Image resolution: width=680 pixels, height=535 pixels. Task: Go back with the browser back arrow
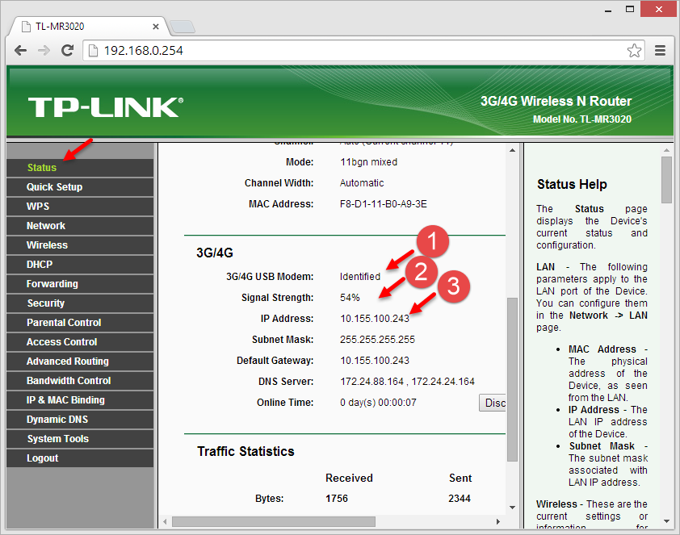[20, 51]
